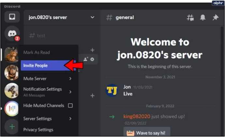Image resolution: width=225 pixels, height=137 pixels.
Task: Click the chat area vertical scrollbar
Action: point(222,80)
